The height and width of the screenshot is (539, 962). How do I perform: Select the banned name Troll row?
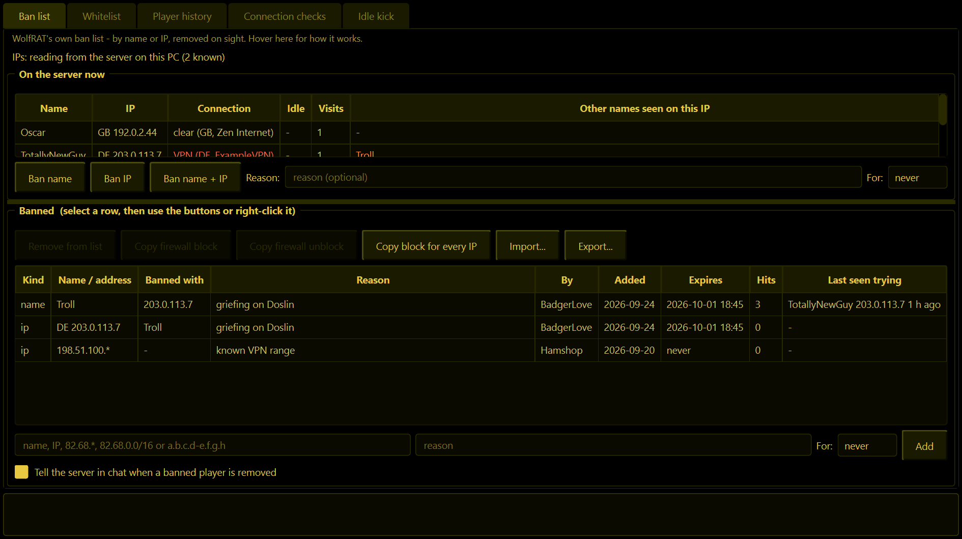(480, 304)
